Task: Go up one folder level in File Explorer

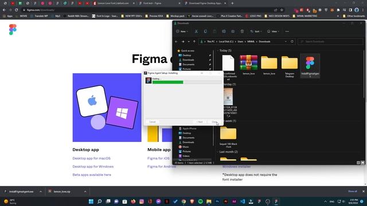Action: pos(194,42)
